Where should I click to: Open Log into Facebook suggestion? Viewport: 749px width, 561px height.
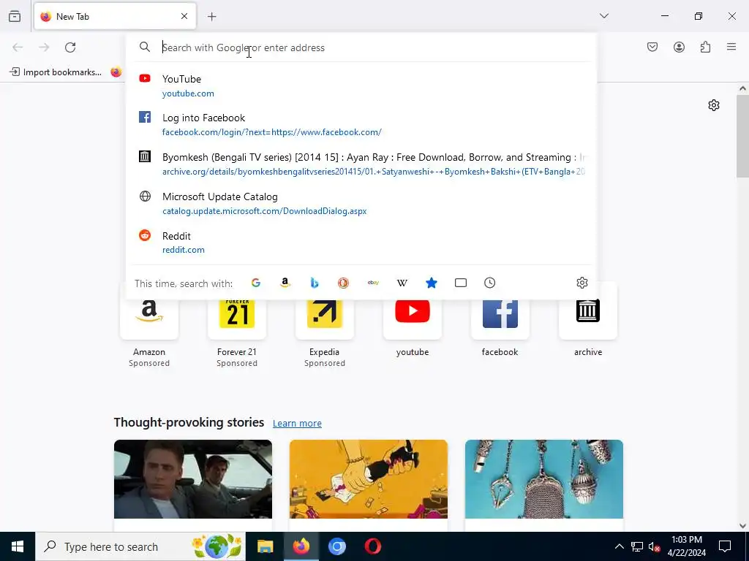coord(361,124)
